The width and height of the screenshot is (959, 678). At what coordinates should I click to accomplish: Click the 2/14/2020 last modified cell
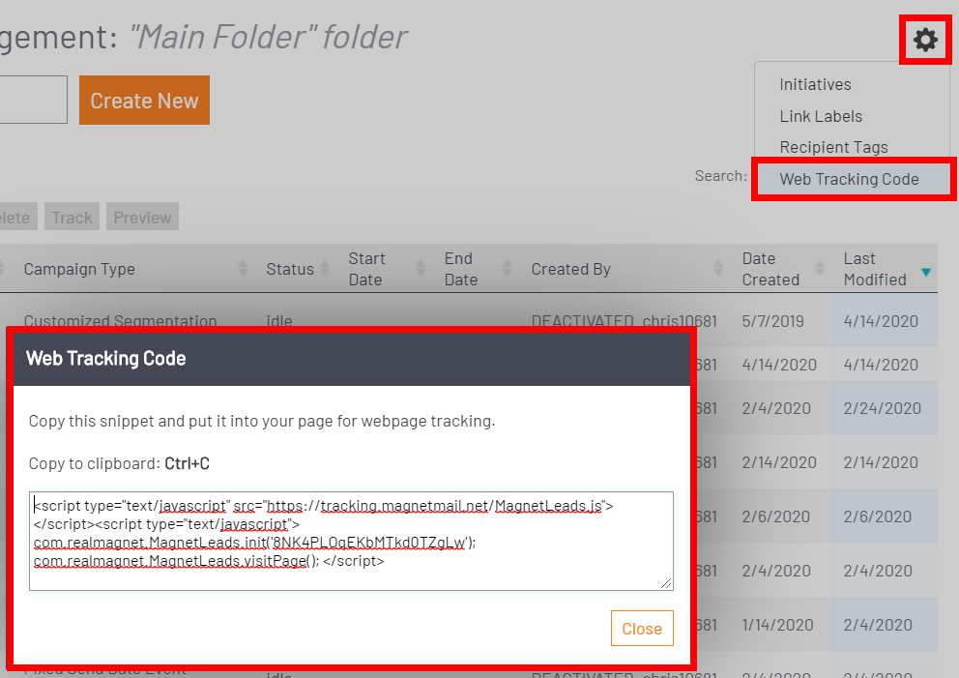tap(881, 462)
